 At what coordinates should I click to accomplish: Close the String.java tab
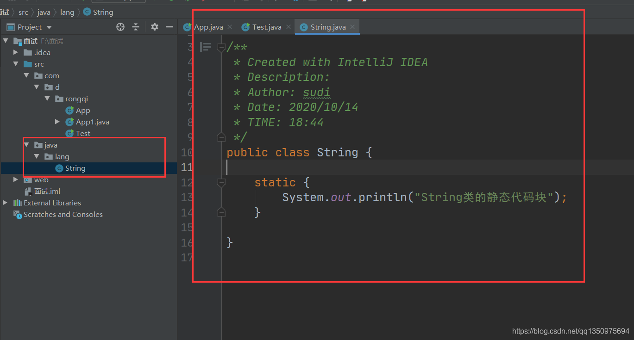pos(352,27)
